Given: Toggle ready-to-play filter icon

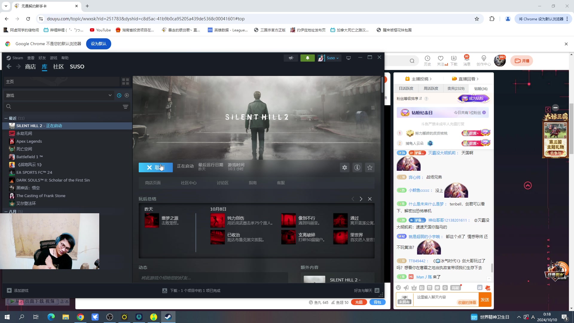Looking at the screenshot, I should coord(127,95).
